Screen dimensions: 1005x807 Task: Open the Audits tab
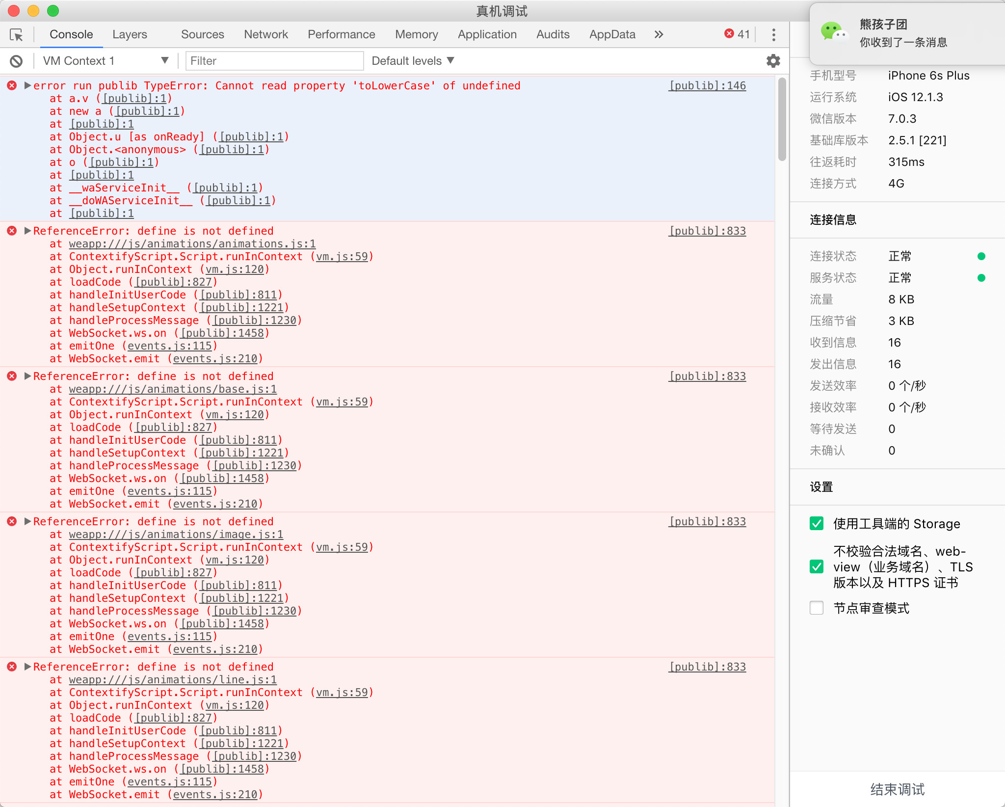tap(553, 34)
